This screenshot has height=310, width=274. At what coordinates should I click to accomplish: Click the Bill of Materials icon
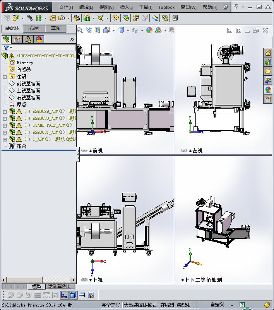[126, 18]
